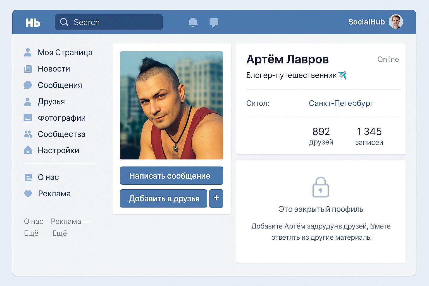Screen dimensions: 429x286
Task: Click the Hb logo in header
Action: pos(33,23)
